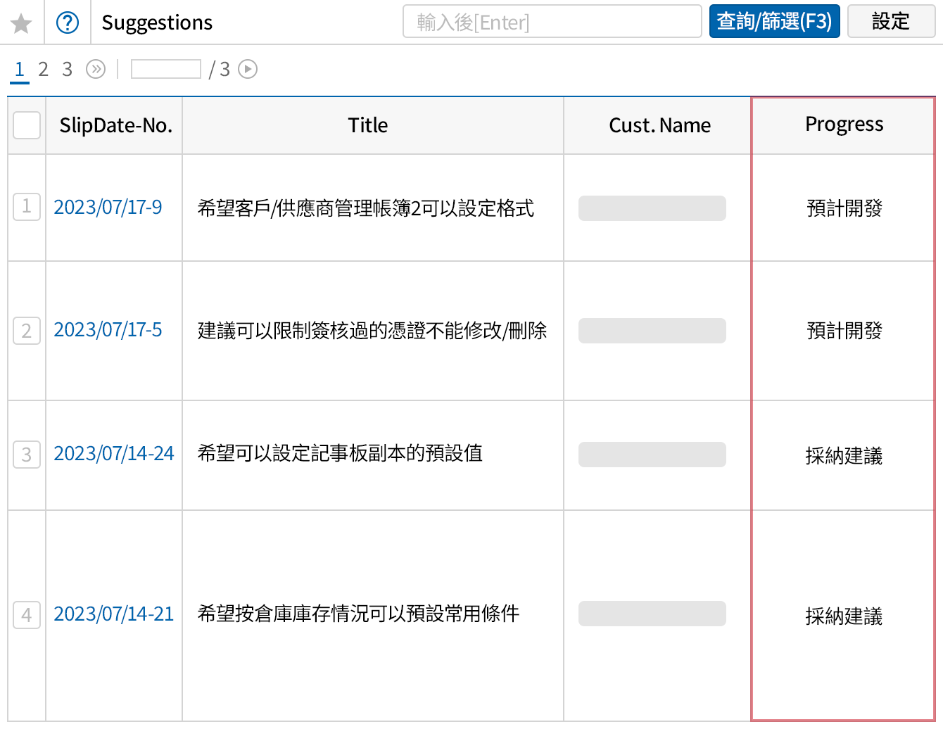Click the go-to-page play arrow icon

[x=248, y=69]
